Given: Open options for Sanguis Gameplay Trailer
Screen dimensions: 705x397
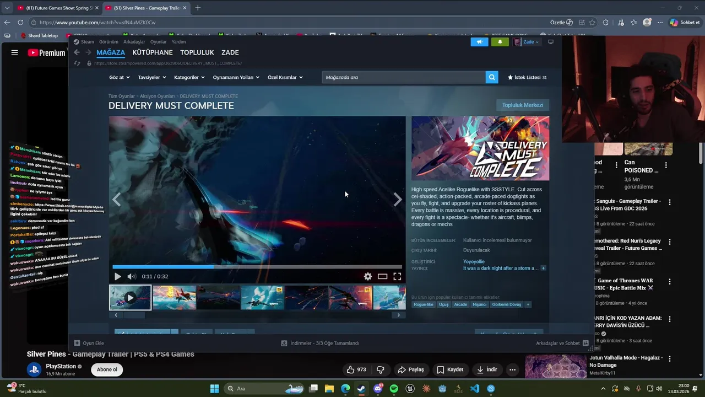Looking at the screenshot, I should (x=670, y=202).
